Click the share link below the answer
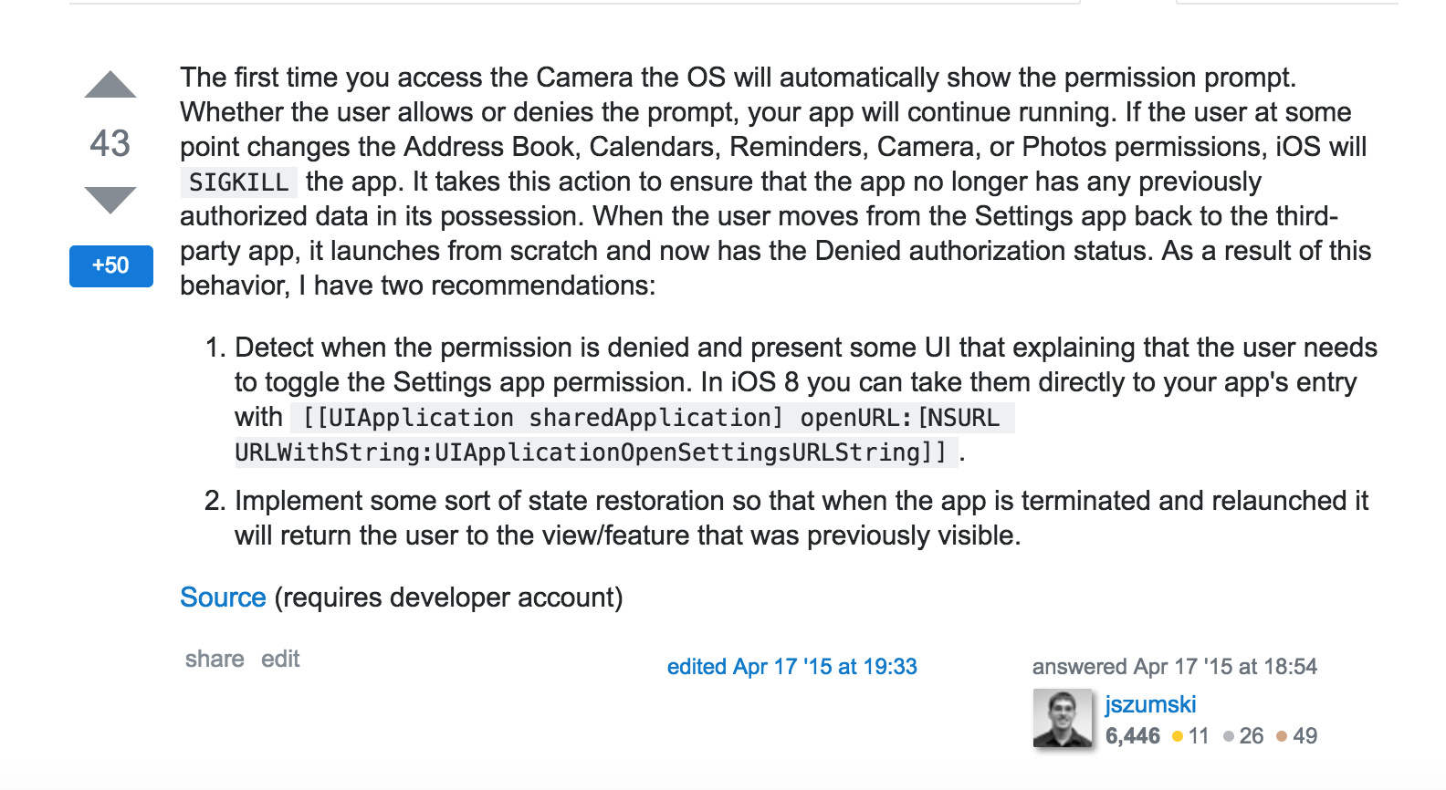The height and width of the screenshot is (790, 1446). click(215, 659)
